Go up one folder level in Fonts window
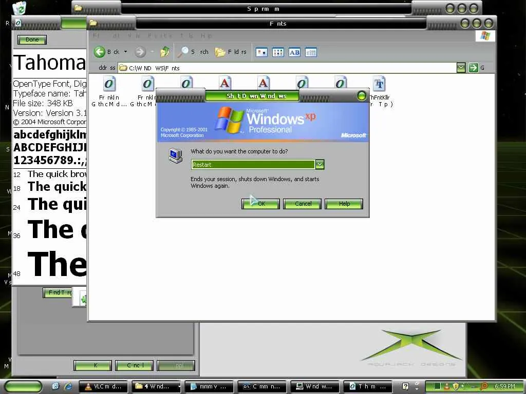The image size is (526, 394). pyautogui.click(x=165, y=52)
